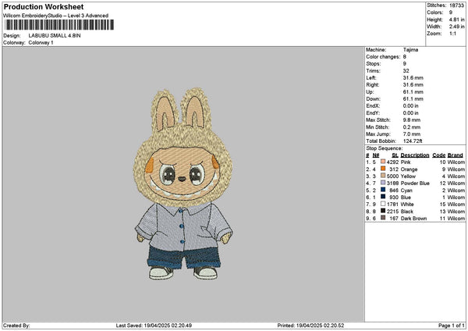Pick the Blue thread swatch
The width and height of the screenshot is (468, 331).
[x=383, y=197]
